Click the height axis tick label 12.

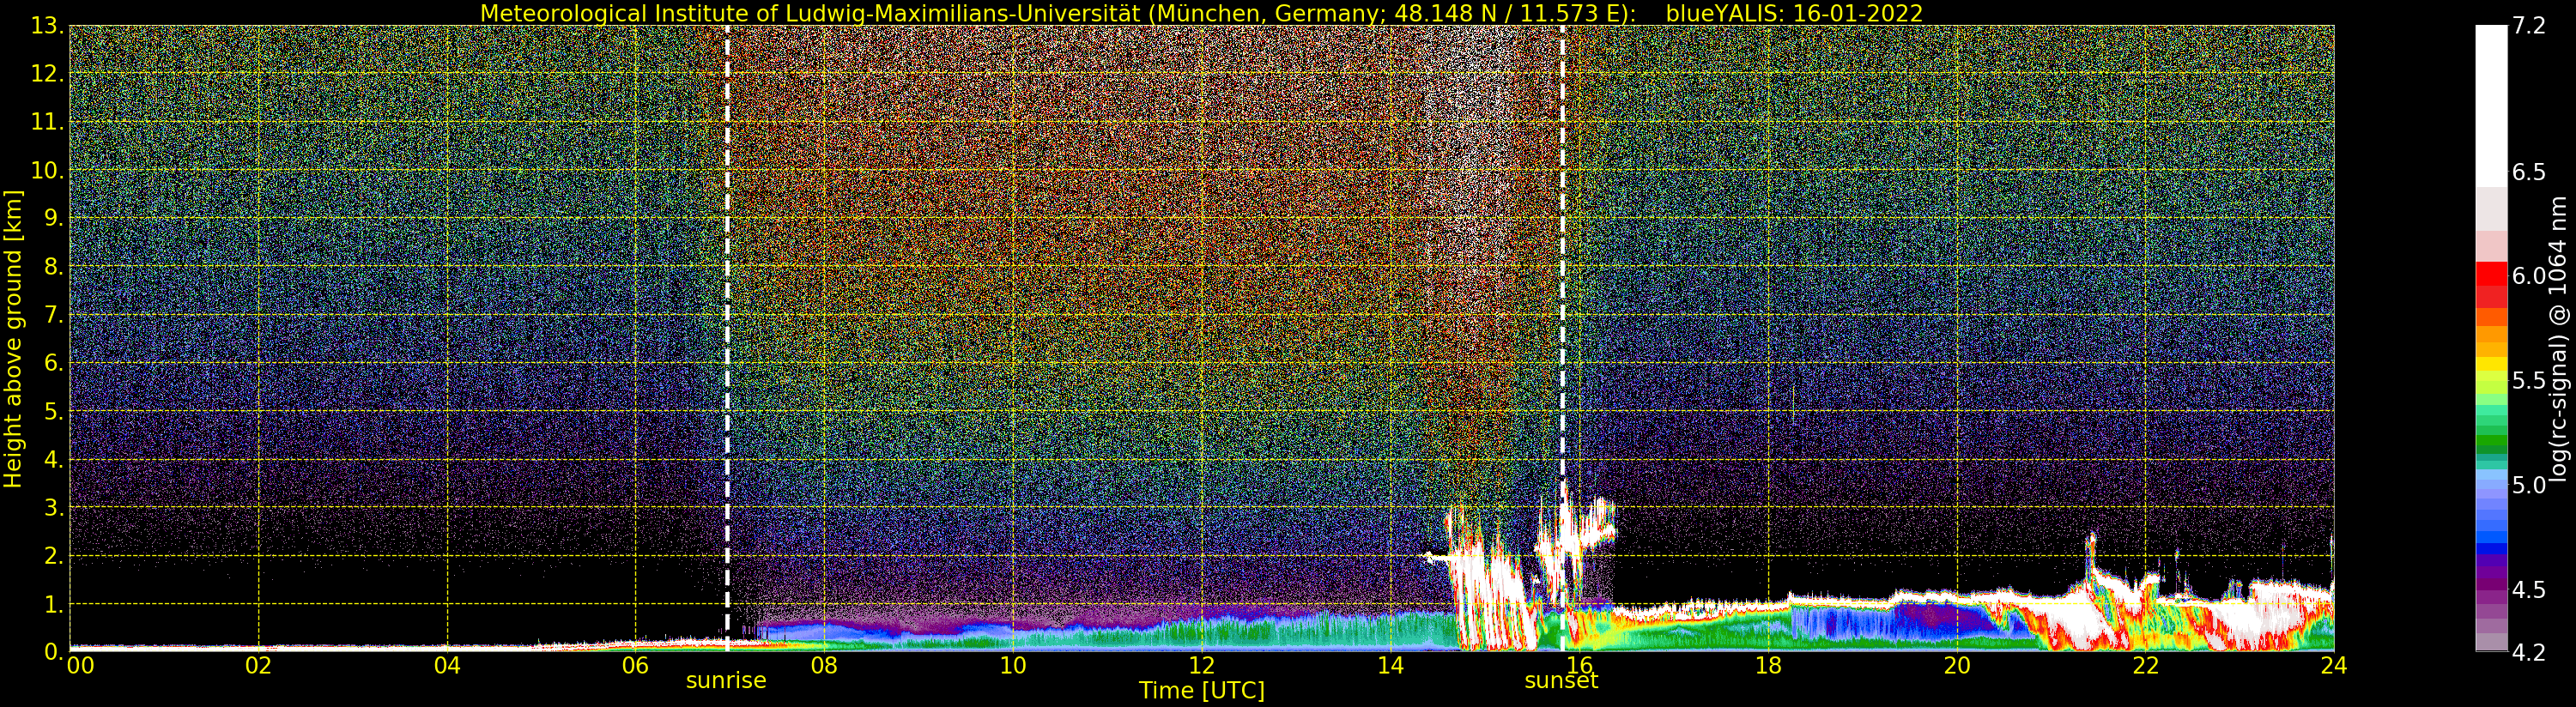[46, 74]
